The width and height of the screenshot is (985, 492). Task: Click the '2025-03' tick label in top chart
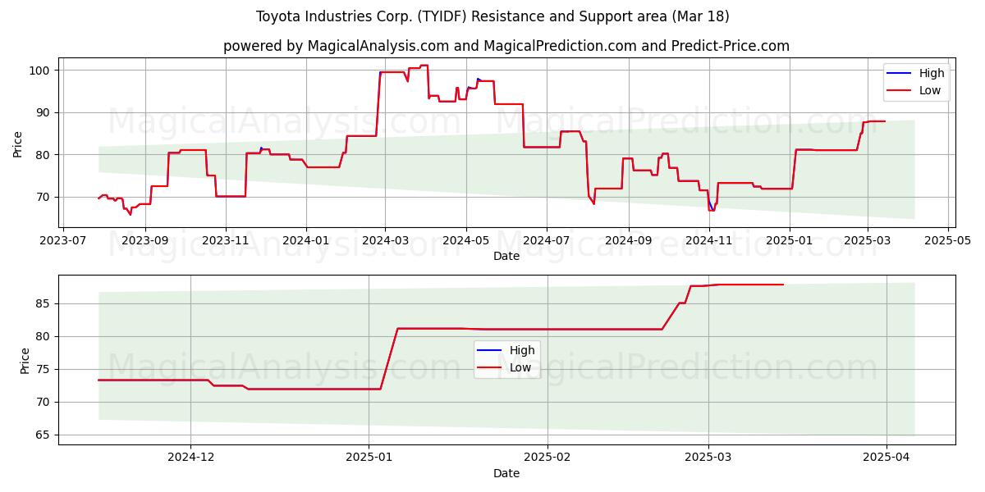coord(868,240)
